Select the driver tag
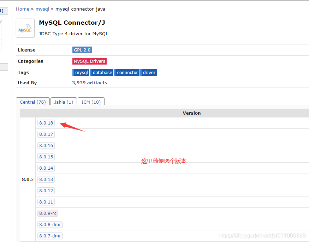Screen dimensions: 309x242 point(149,72)
